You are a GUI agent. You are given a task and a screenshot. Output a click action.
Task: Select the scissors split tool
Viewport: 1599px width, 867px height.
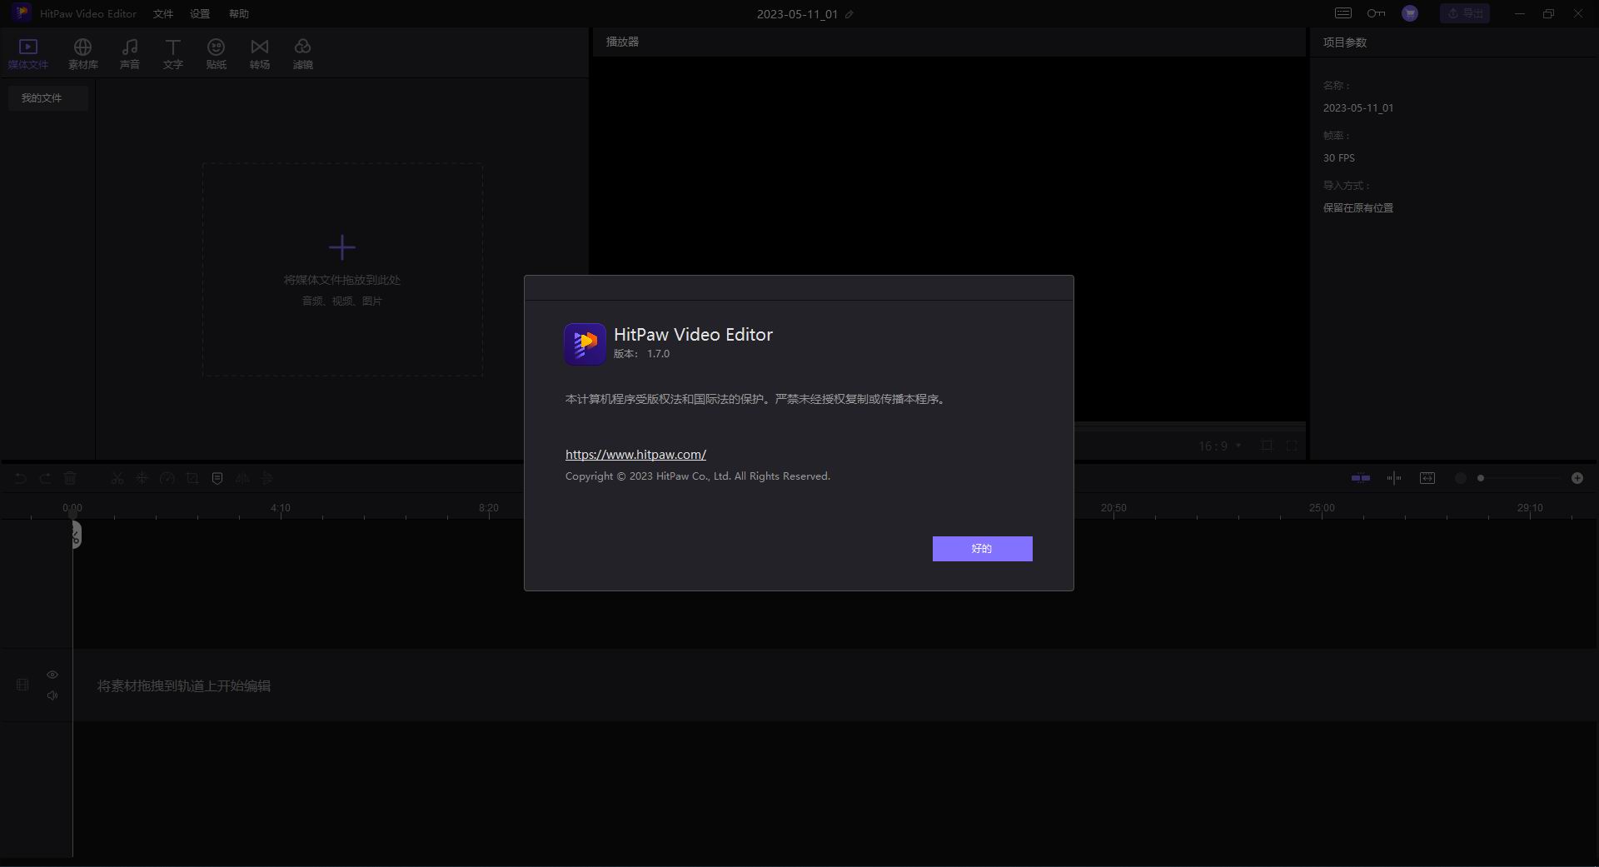(x=117, y=478)
